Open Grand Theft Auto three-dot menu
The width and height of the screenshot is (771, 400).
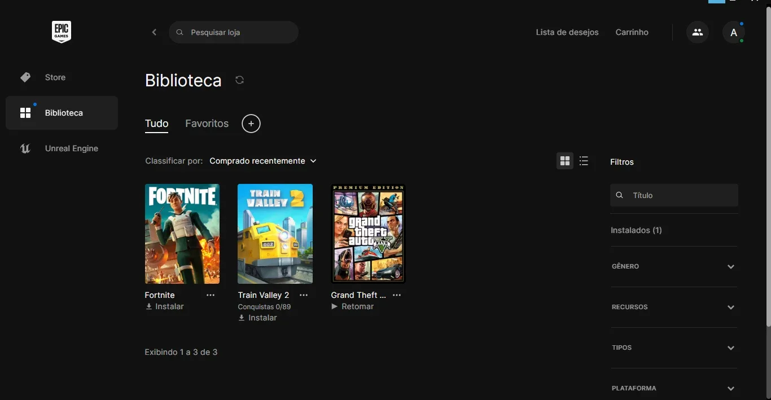pos(397,295)
